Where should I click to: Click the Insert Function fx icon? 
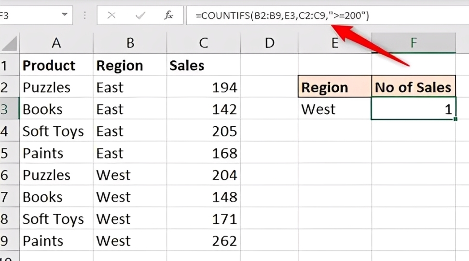click(168, 15)
